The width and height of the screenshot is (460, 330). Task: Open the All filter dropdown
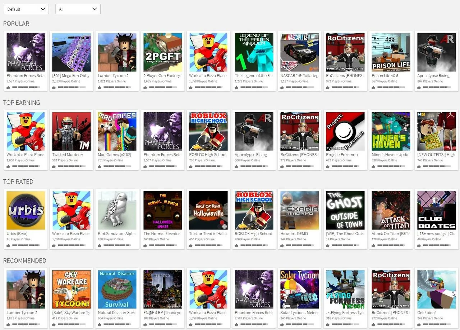coord(78,9)
